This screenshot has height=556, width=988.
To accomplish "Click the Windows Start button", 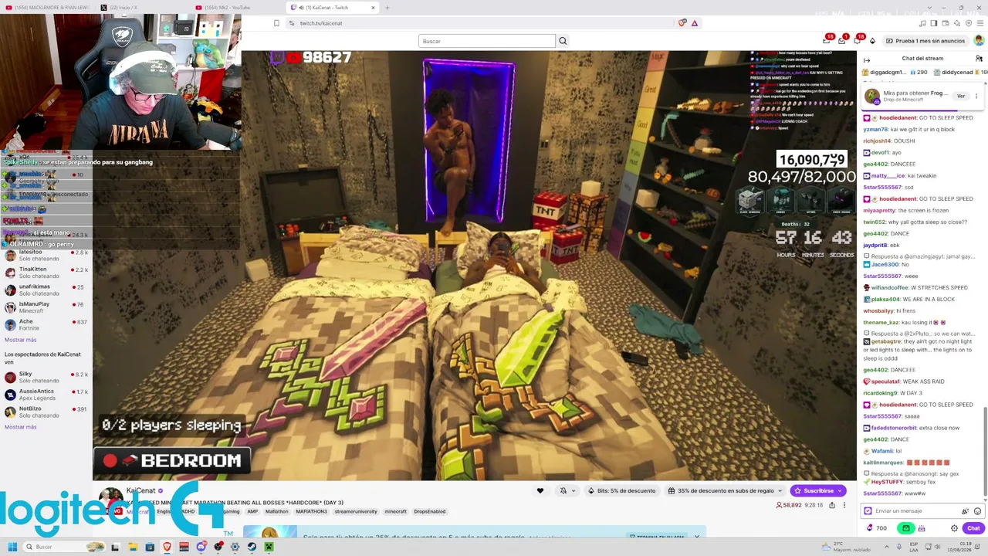I will coord(12,547).
